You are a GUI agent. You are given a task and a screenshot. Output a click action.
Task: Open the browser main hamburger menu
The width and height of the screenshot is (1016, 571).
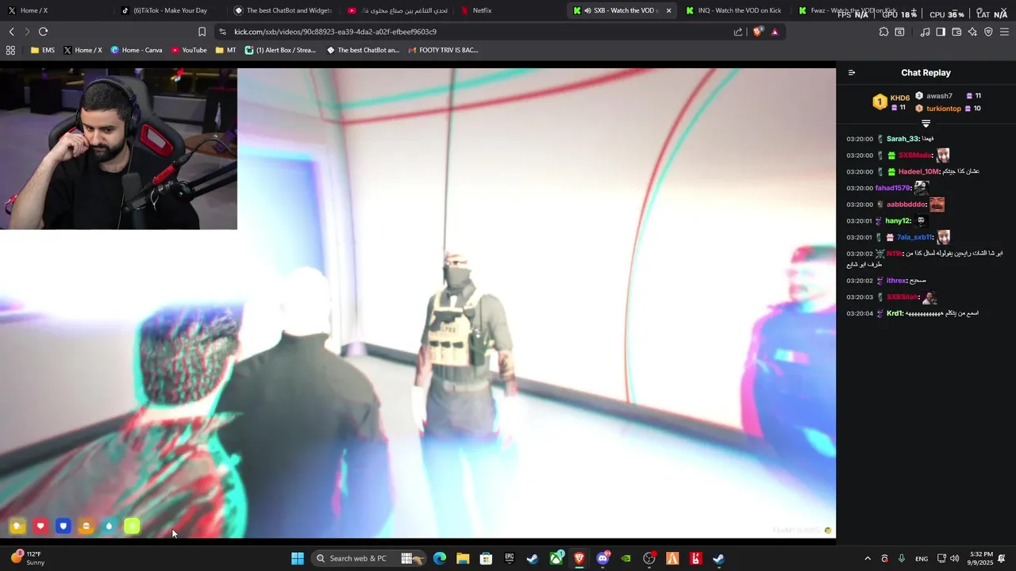[x=1004, y=32]
